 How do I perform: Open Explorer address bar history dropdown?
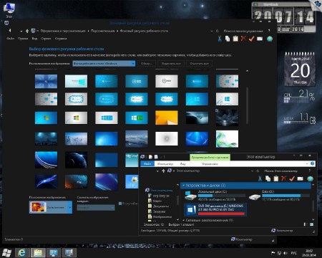252,171
